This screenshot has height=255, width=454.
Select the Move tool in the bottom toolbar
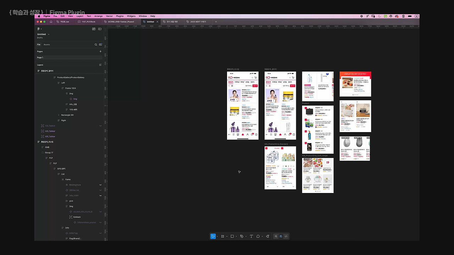coord(213,236)
